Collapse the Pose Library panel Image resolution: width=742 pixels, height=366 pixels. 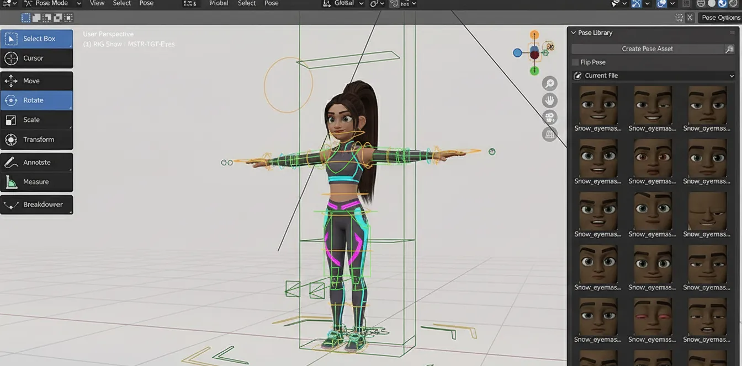pos(573,33)
